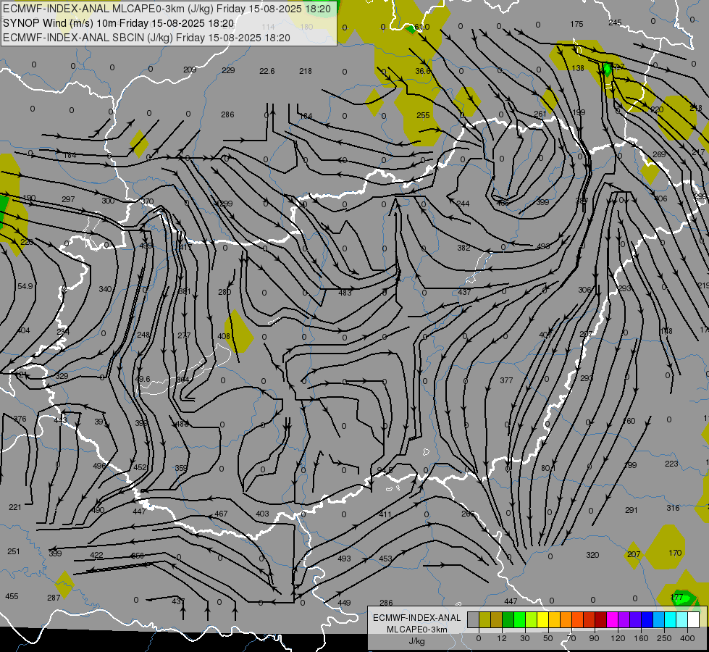Click the map value 223
This screenshot has width=709, height=652.
pyautogui.click(x=671, y=464)
